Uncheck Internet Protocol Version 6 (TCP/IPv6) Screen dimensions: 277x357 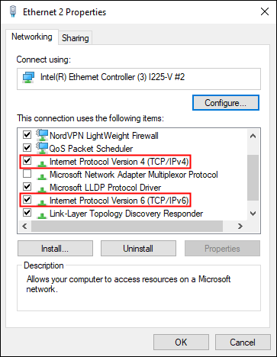click(27, 200)
